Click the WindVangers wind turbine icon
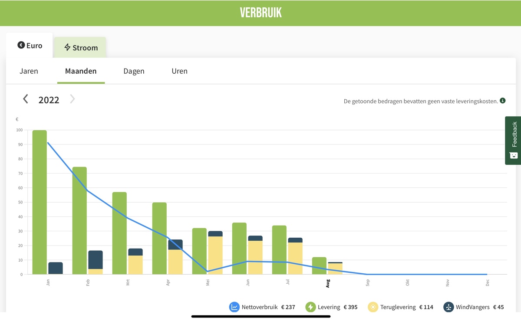The width and height of the screenshot is (521, 321). 448,307
